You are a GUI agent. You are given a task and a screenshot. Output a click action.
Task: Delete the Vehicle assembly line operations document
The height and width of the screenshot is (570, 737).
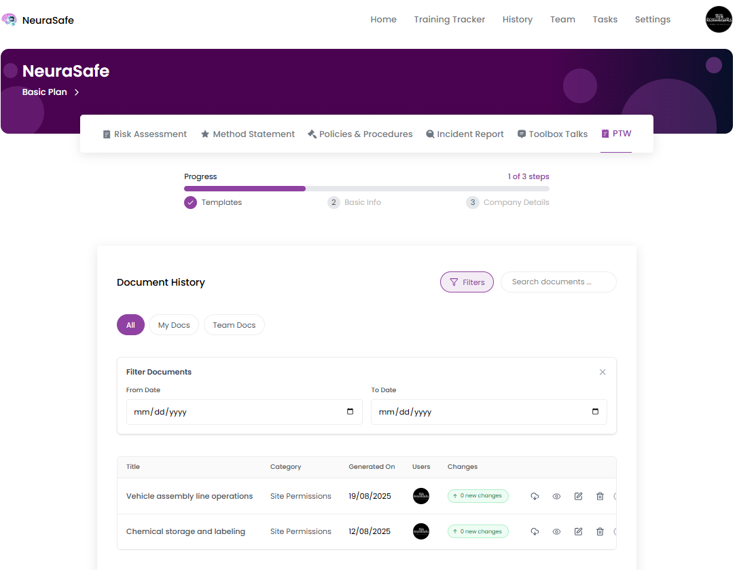[600, 496]
